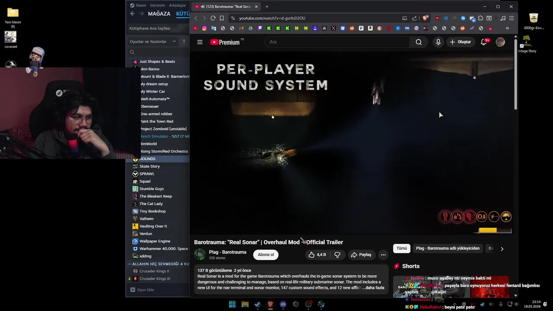The height and width of the screenshot is (311, 553).
Task: Select Wallpaper Engine in the Steam library
Action: [x=155, y=241]
